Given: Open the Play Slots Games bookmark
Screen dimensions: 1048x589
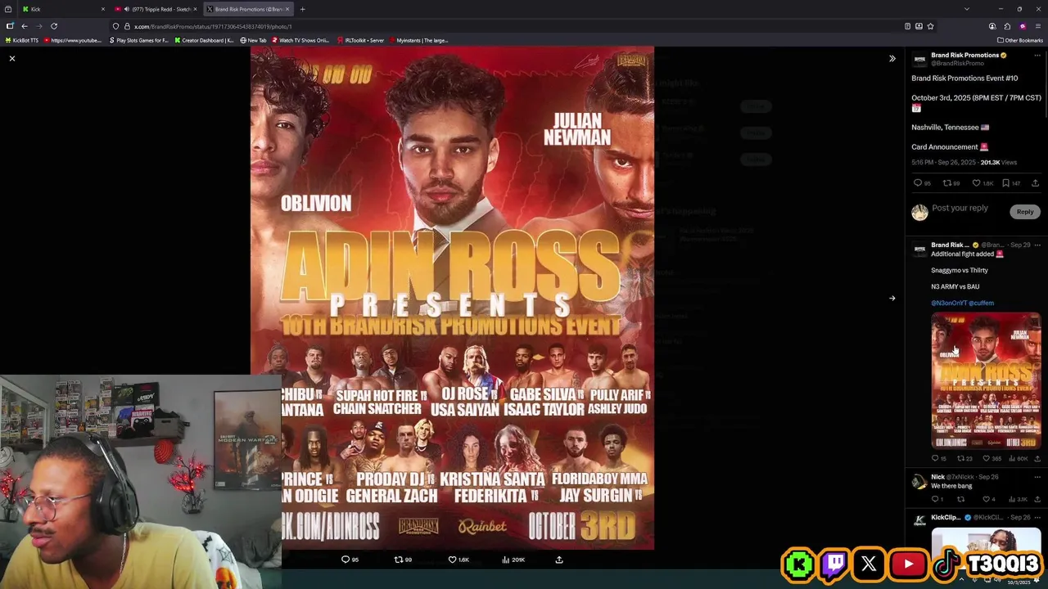Looking at the screenshot, I should [x=139, y=40].
